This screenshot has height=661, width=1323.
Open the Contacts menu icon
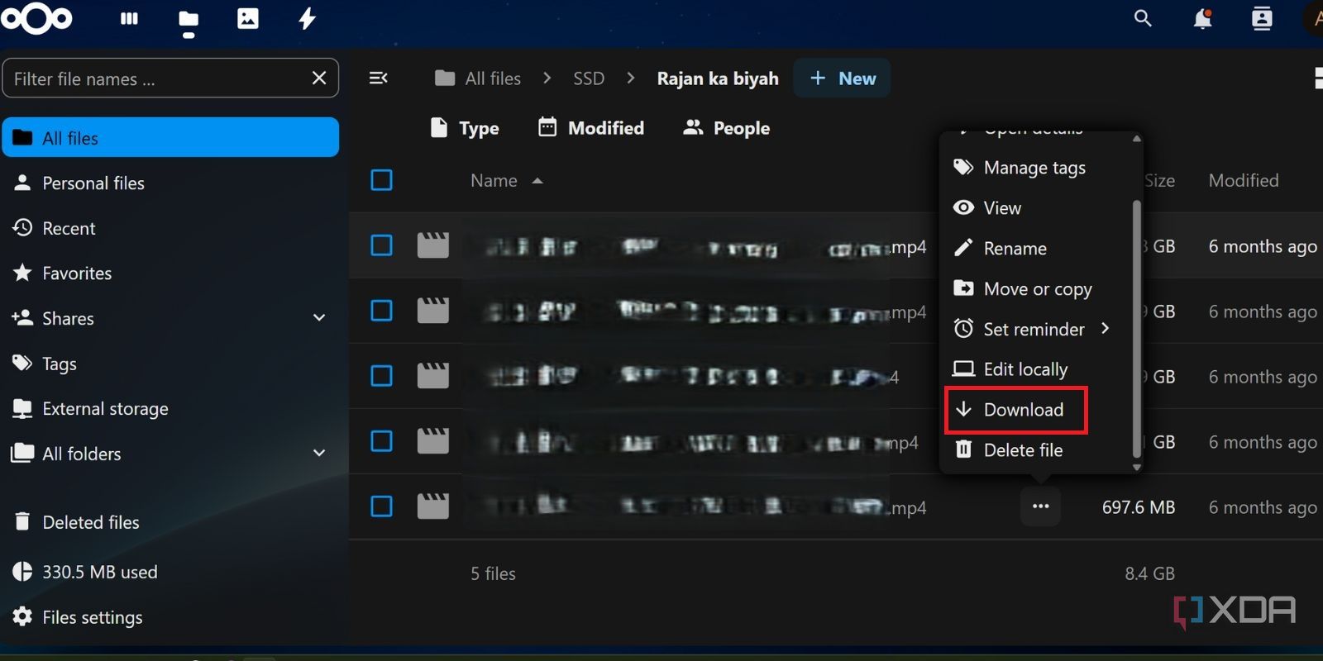click(x=1262, y=18)
